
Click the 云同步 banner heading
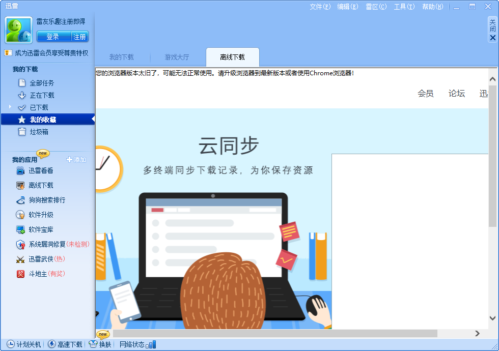click(x=229, y=145)
